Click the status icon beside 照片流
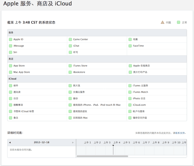Image resolution: width=194 pixels, height=166 pixels. pyautogui.click(x=70, y=85)
